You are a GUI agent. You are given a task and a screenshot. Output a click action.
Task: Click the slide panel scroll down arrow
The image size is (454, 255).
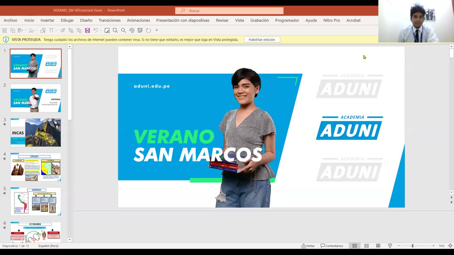pos(70,240)
